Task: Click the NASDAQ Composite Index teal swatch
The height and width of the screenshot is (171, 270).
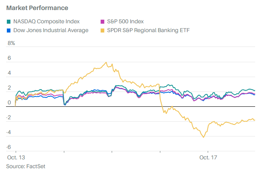Action: click(x=9, y=22)
